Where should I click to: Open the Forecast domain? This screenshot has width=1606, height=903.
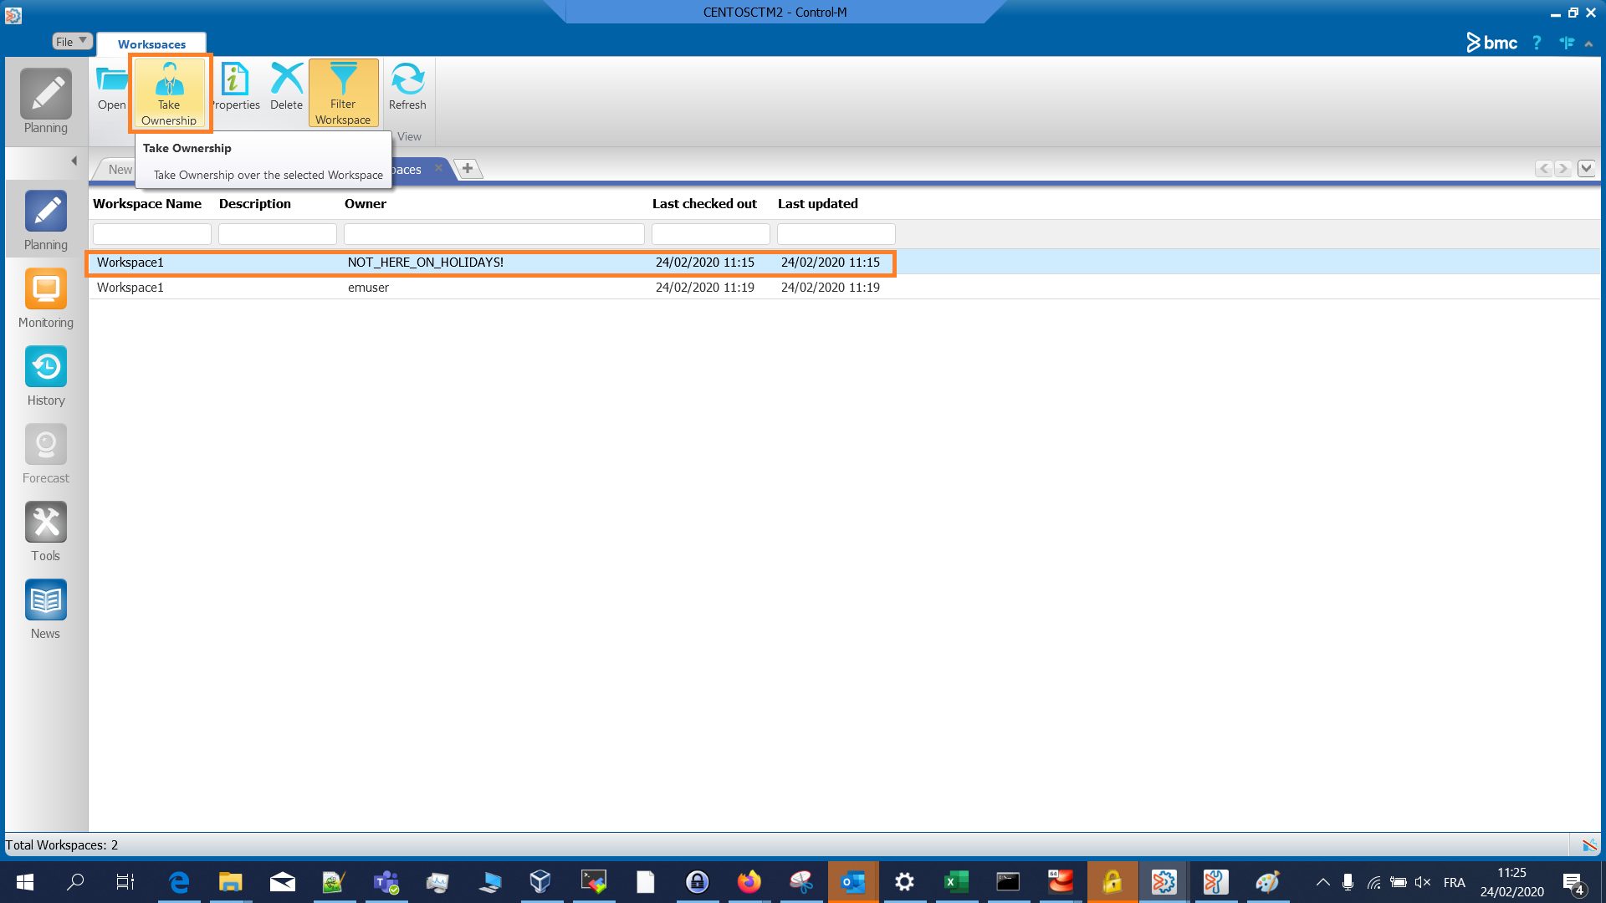(46, 454)
